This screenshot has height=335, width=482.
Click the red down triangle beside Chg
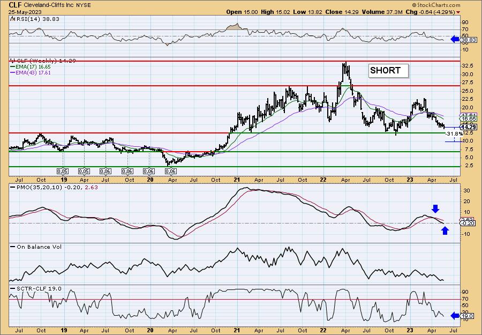(x=458, y=12)
